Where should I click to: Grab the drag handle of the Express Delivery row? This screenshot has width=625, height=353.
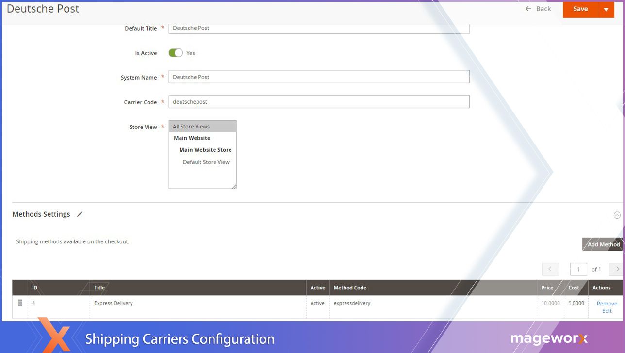tap(20, 303)
